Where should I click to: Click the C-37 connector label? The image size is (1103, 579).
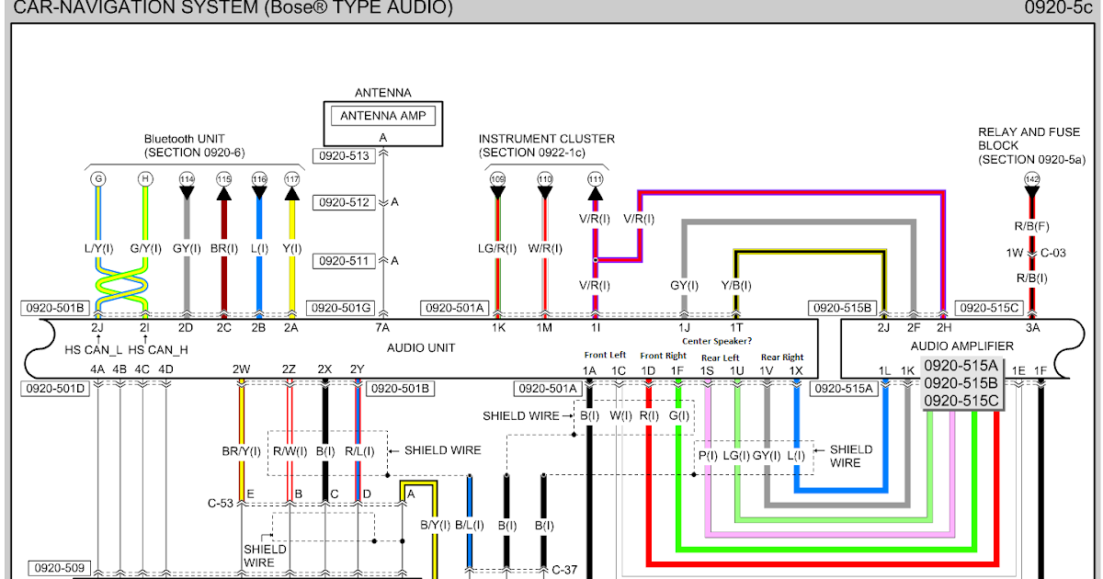coord(564,569)
